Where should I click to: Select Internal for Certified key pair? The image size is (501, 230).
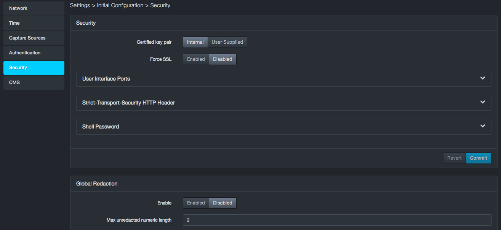(x=195, y=42)
